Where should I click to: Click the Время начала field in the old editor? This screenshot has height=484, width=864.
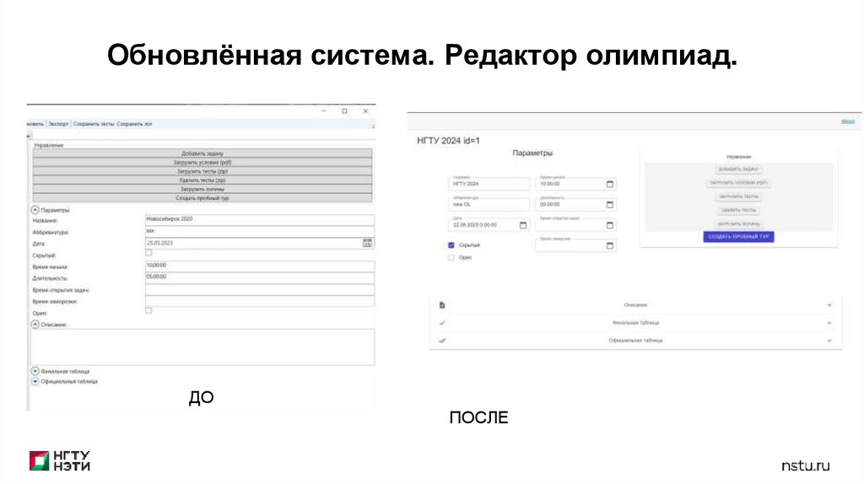(260, 266)
